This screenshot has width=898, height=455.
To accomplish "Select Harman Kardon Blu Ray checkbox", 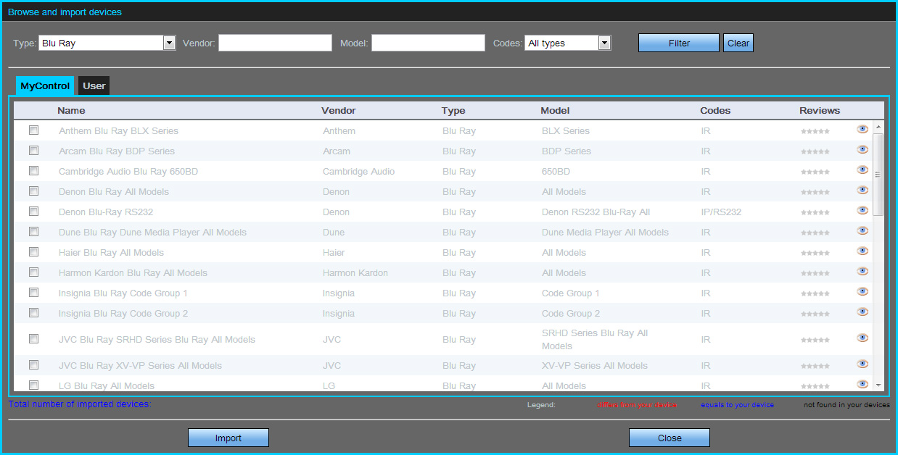I will click(x=33, y=272).
